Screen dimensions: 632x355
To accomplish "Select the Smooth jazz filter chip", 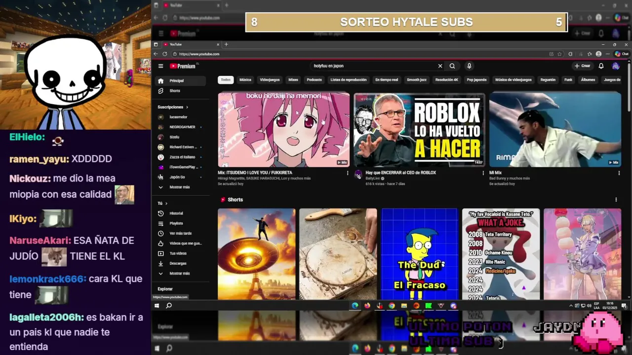I will 417,80.
